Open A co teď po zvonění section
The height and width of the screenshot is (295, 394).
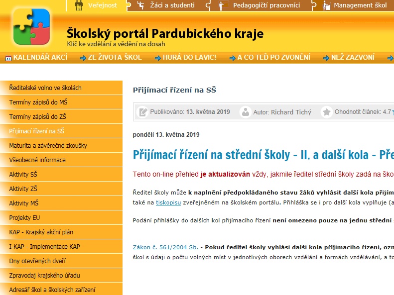click(x=273, y=57)
